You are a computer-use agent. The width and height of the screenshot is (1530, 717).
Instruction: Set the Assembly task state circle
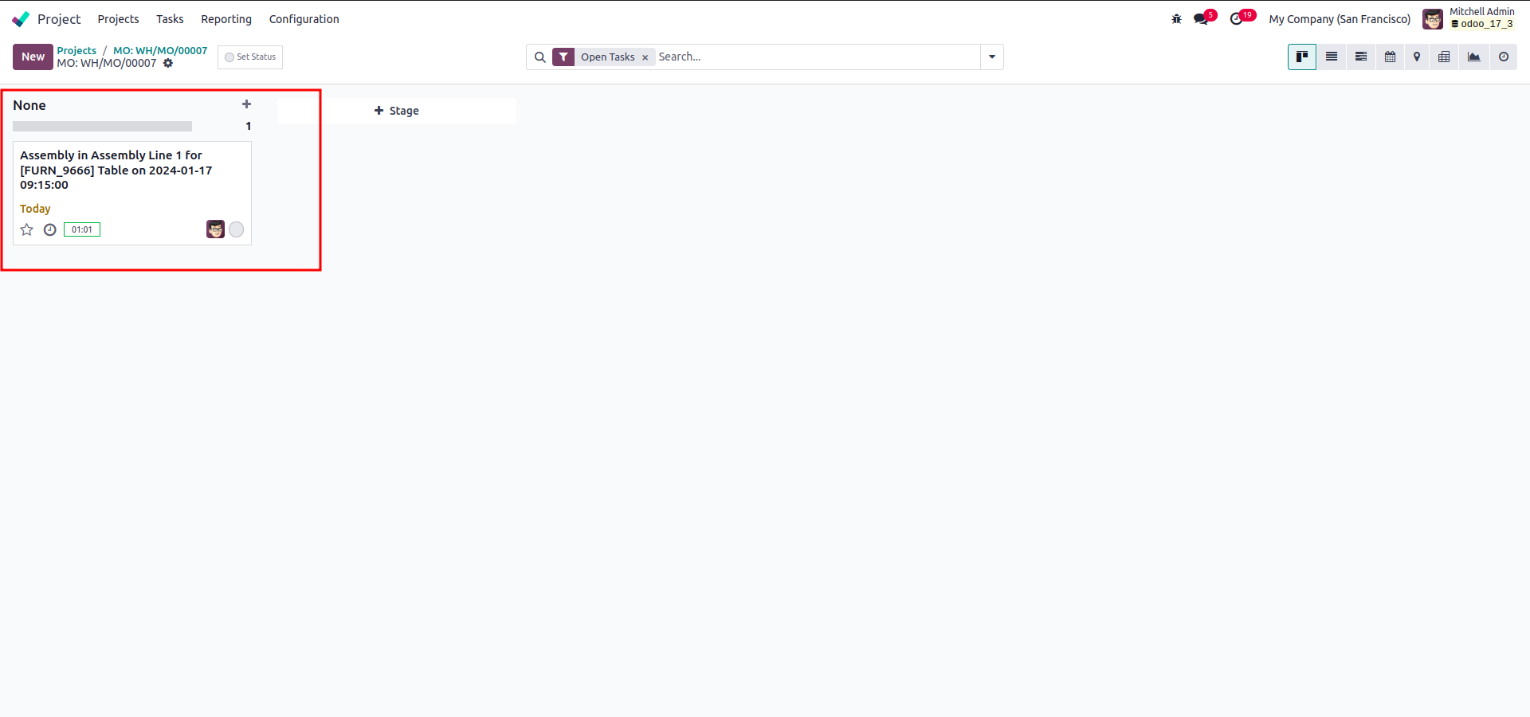tap(237, 229)
